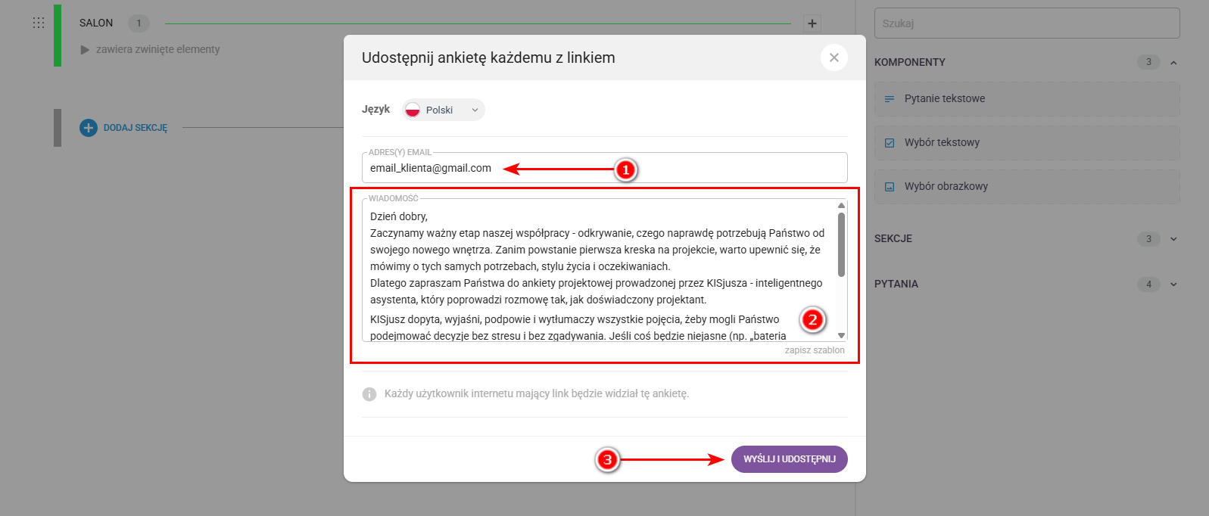
Task: Click the Polish flag icon
Action: pyautogui.click(x=413, y=110)
